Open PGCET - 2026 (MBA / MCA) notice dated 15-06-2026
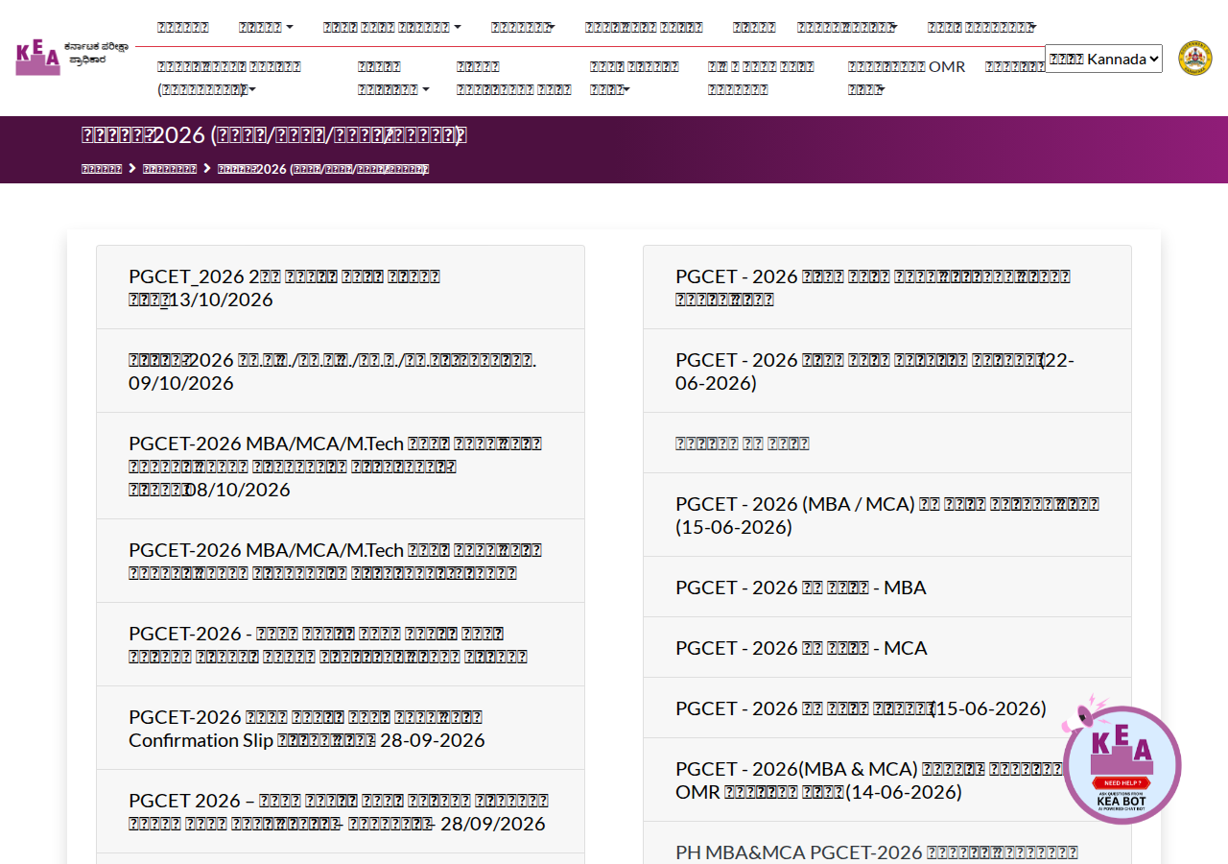The width and height of the screenshot is (1228, 864). coord(887,516)
